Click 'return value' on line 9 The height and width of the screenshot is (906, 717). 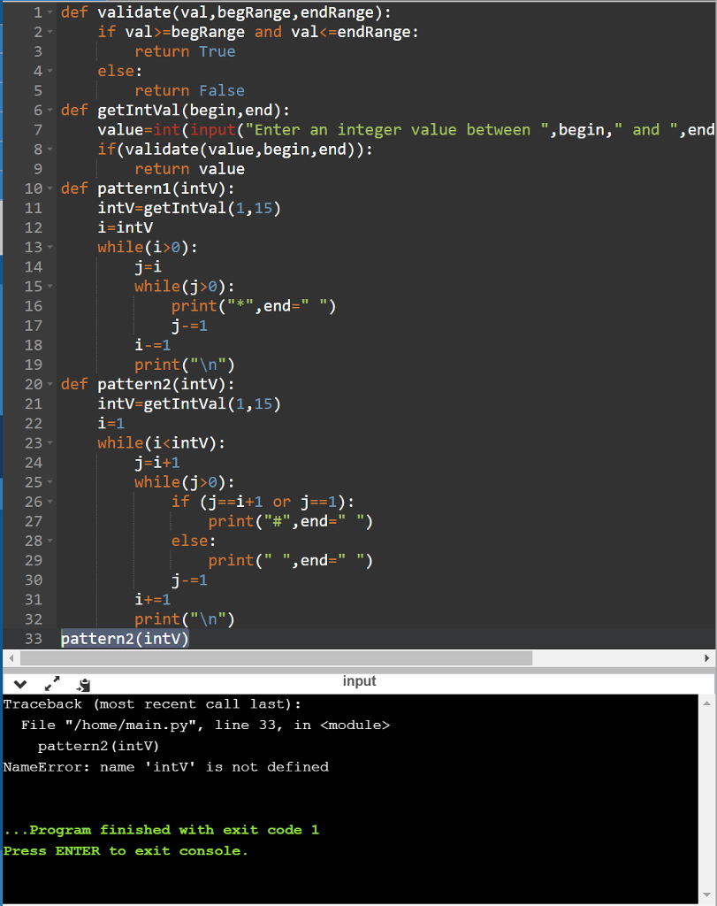(189, 169)
